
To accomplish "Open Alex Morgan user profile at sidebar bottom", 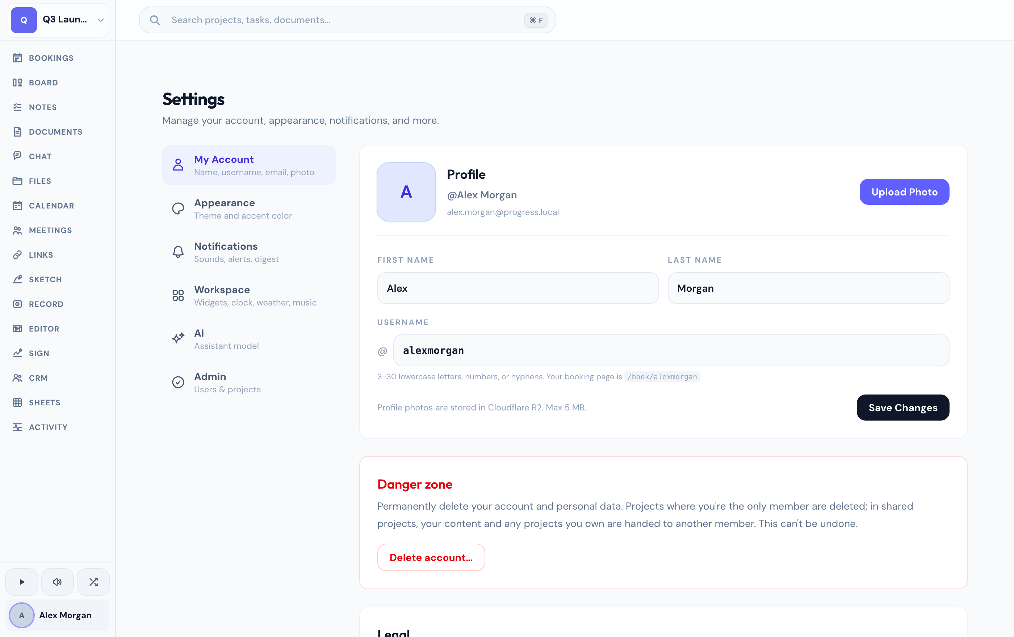I will click(x=58, y=615).
